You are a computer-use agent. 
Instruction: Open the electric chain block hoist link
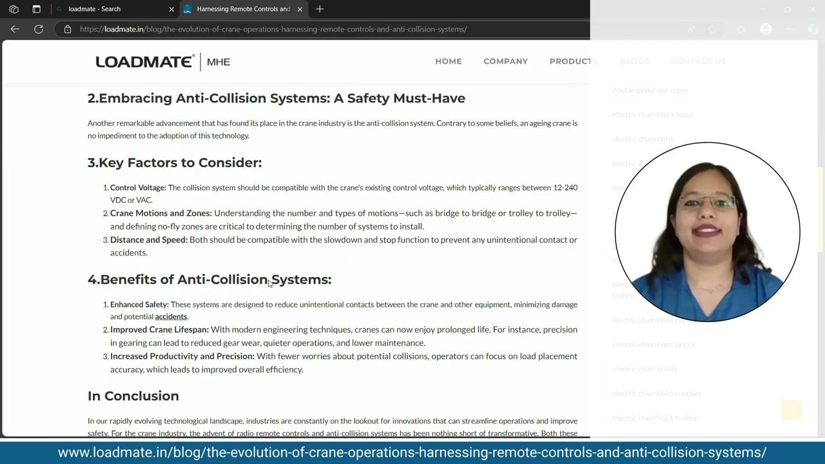pos(652,115)
